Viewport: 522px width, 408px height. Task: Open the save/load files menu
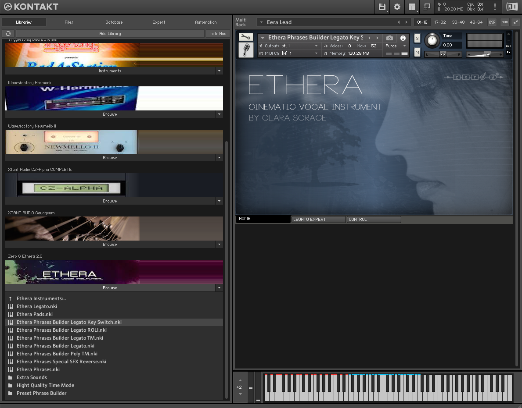coord(382,7)
